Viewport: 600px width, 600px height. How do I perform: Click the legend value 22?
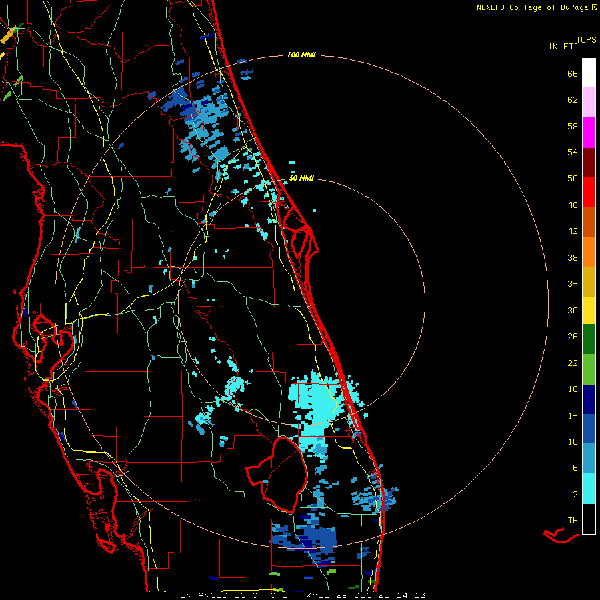tap(573, 363)
